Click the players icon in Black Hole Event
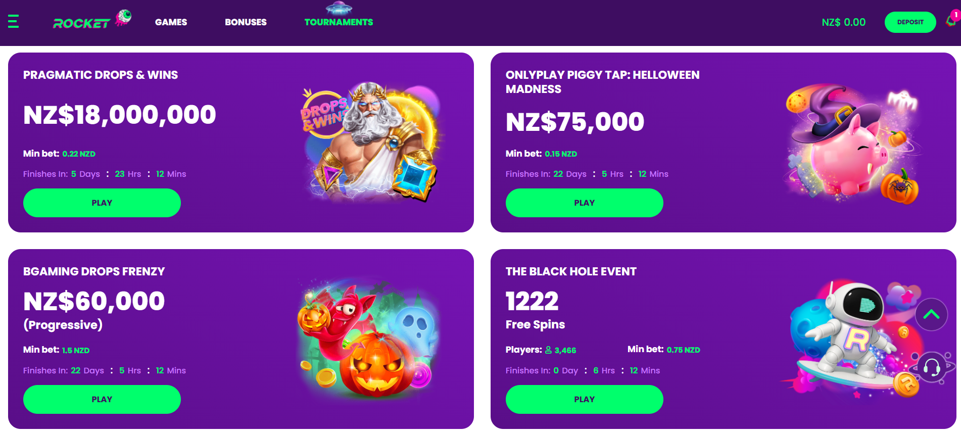 coord(548,350)
